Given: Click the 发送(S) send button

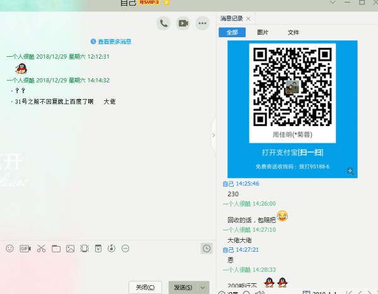Looking at the screenshot, I should click(183, 287).
